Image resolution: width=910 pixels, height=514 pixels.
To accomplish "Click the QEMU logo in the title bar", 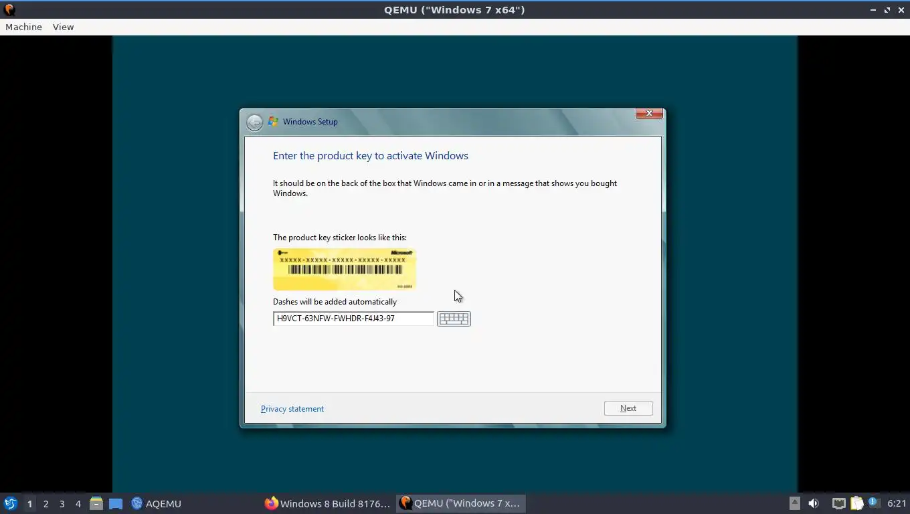I will [9, 10].
